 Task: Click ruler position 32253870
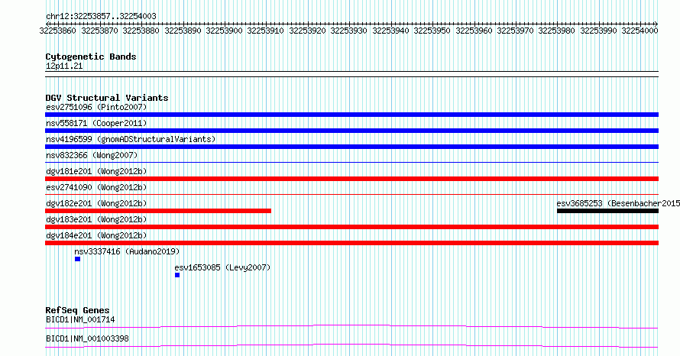(x=99, y=31)
